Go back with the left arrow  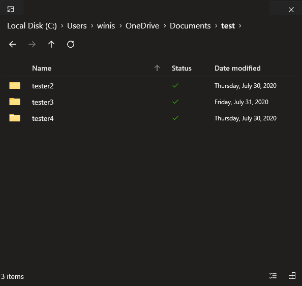[13, 44]
